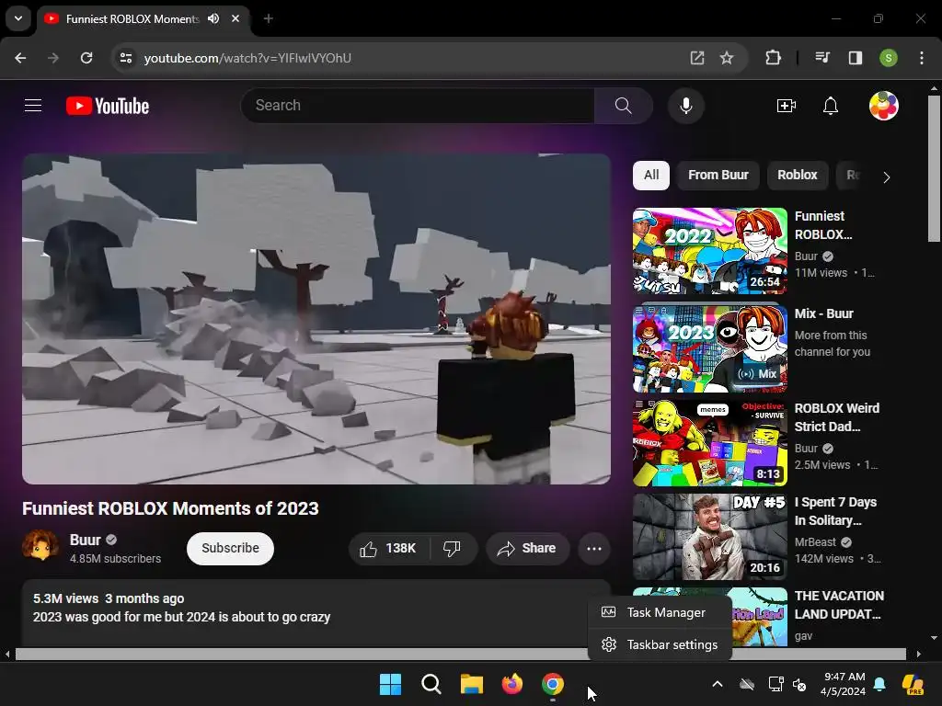This screenshot has width=942, height=706.
Task: Click the youtube.com URL in address bar
Action: (x=247, y=58)
